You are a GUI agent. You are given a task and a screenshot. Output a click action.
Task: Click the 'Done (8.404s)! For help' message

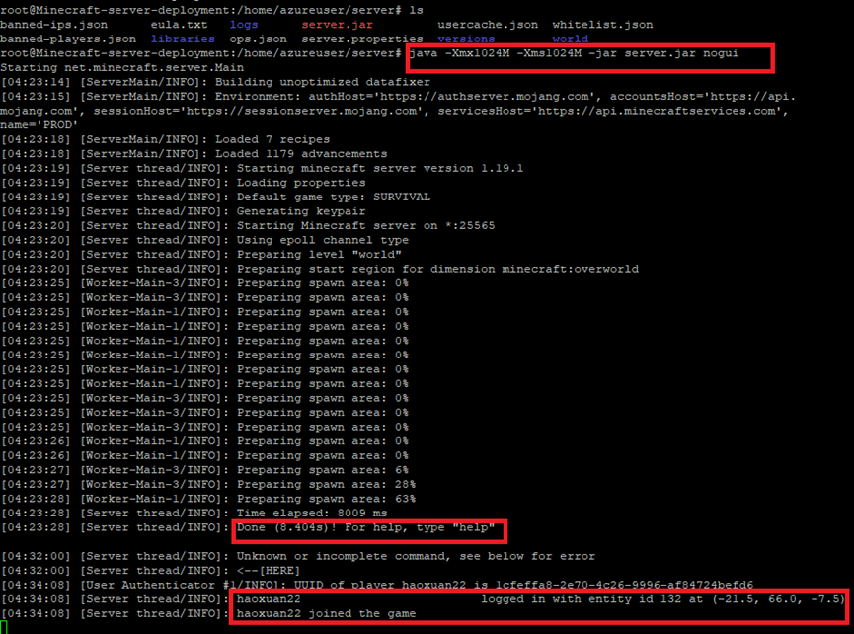pos(365,527)
